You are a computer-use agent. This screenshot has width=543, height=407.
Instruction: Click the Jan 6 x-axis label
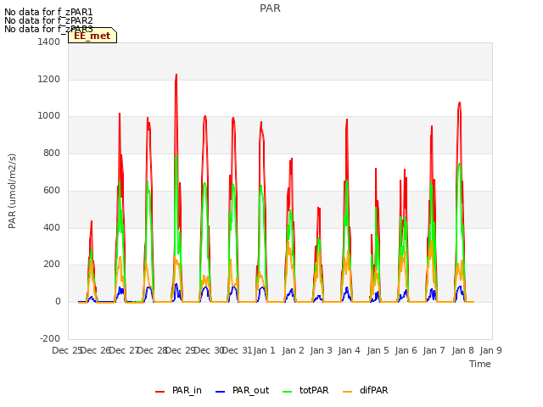click(x=406, y=350)
